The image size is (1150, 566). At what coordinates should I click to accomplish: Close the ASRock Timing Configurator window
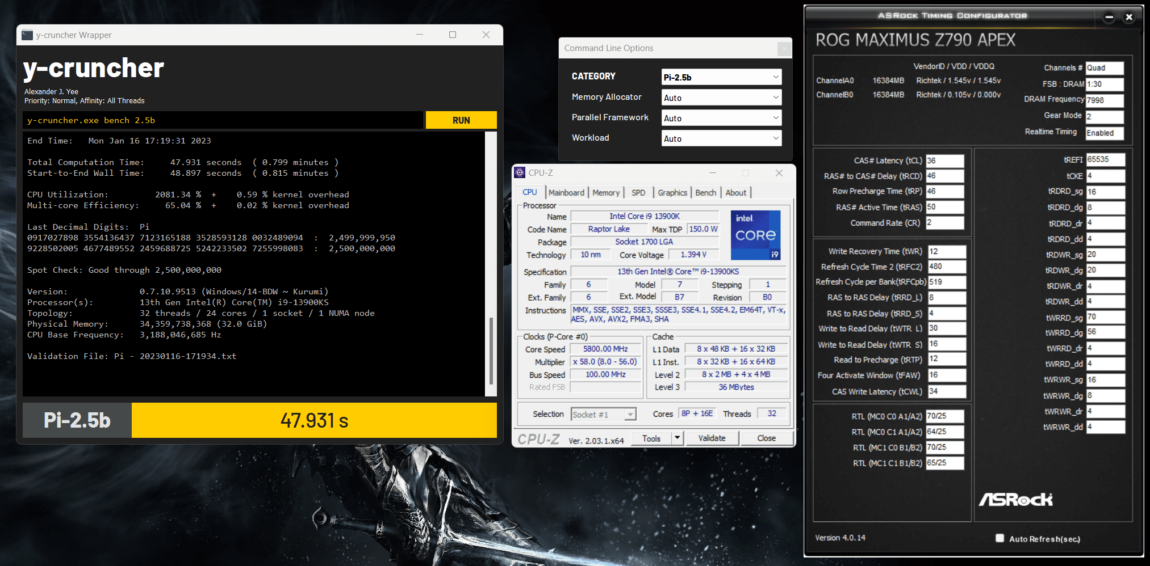[x=1129, y=17]
